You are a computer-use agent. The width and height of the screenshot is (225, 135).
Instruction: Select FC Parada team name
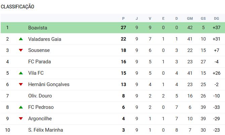click(40, 62)
